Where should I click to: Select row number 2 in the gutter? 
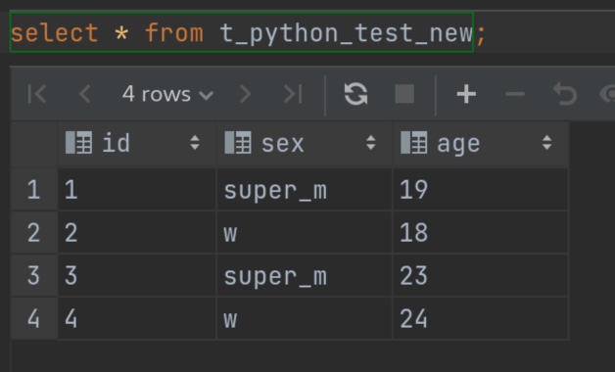pyautogui.click(x=34, y=232)
